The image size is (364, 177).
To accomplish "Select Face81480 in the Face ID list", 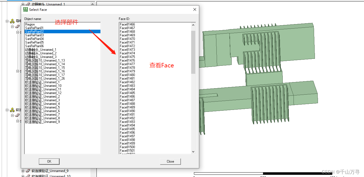I will click(x=127, y=75).
